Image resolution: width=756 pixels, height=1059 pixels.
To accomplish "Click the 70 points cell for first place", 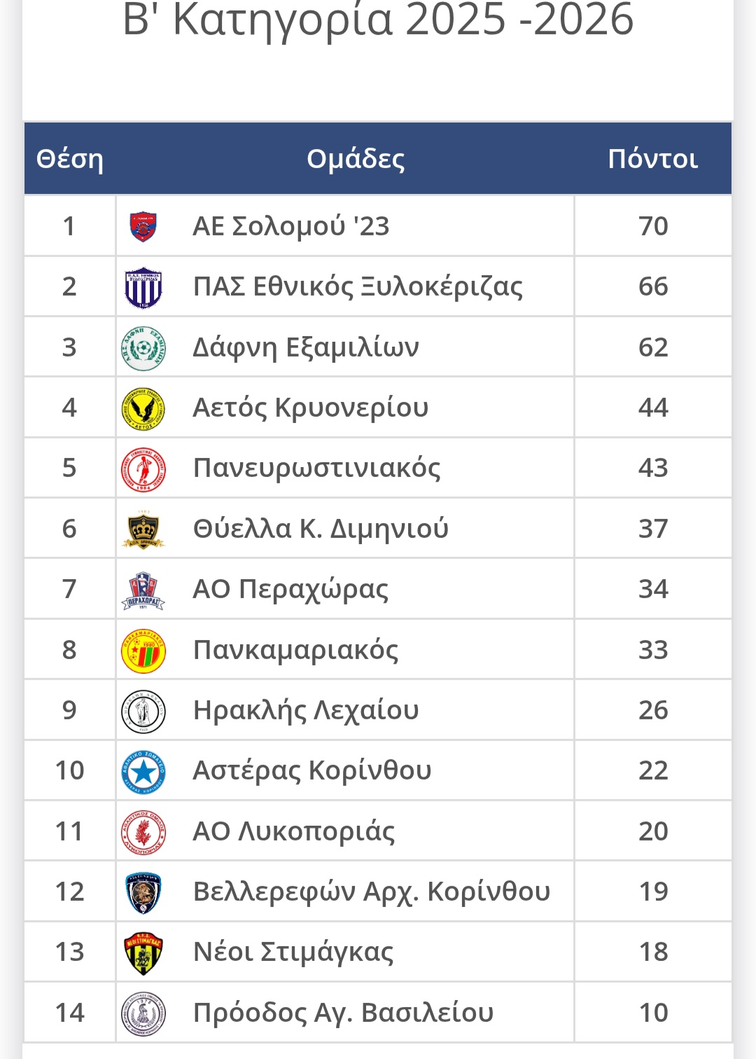I will pos(653,226).
